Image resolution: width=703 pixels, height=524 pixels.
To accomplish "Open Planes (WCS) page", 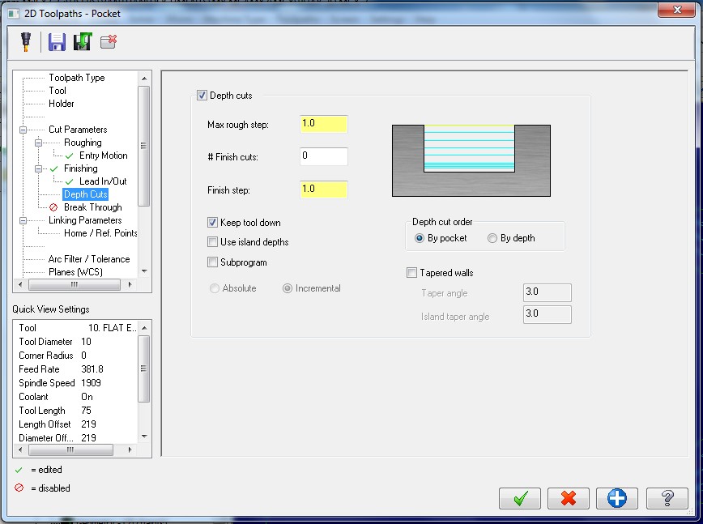I will [75, 272].
